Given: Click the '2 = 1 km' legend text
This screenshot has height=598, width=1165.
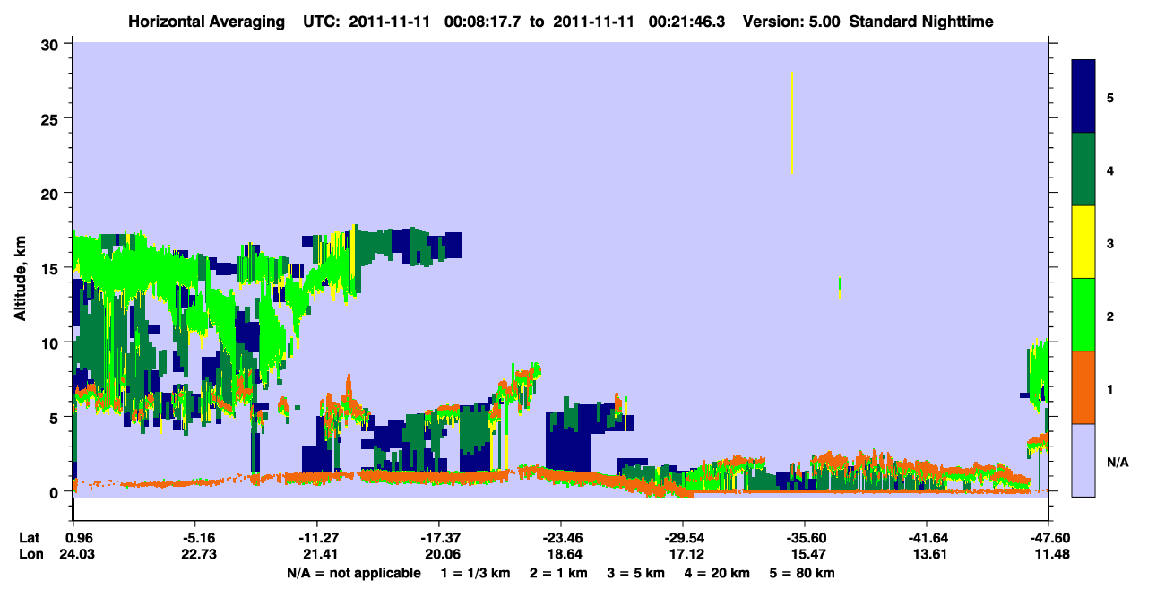Looking at the screenshot, I should click(560, 573).
